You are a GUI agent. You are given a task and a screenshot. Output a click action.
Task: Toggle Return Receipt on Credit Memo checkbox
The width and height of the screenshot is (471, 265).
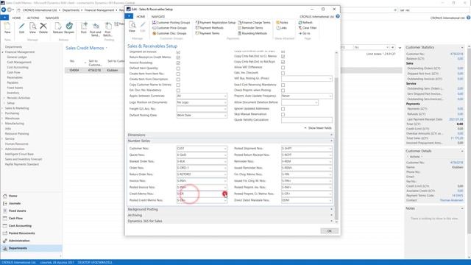[178, 57]
